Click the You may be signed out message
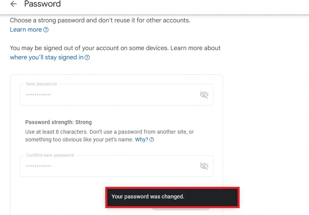The height and width of the screenshot is (215, 309). click(115, 48)
